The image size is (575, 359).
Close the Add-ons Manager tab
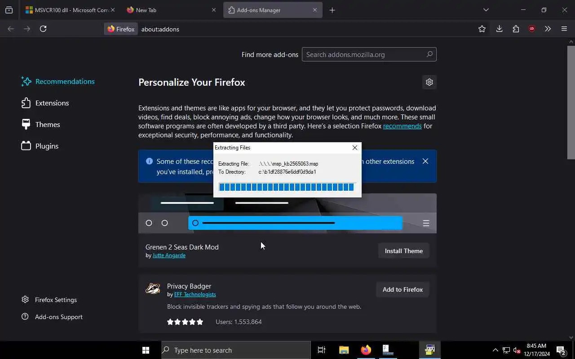tap(315, 10)
